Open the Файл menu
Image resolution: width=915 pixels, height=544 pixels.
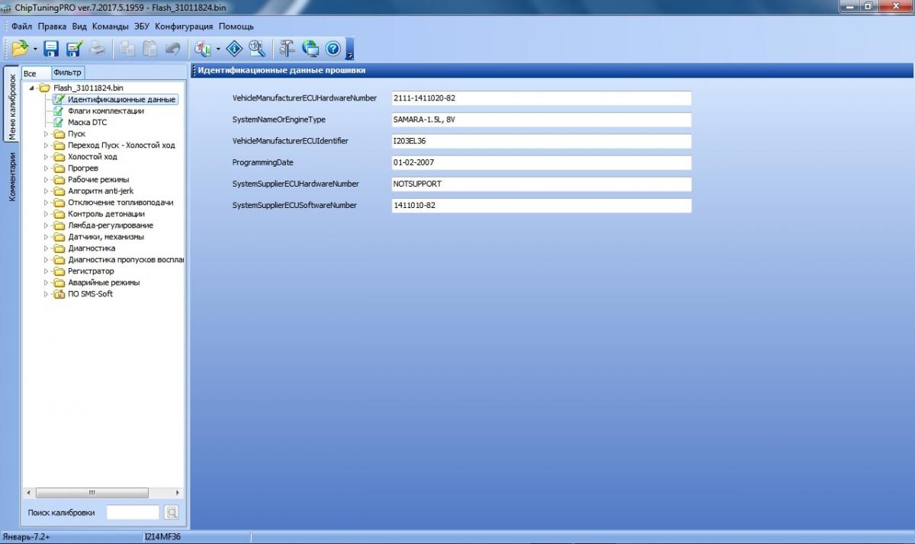coord(21,26)
